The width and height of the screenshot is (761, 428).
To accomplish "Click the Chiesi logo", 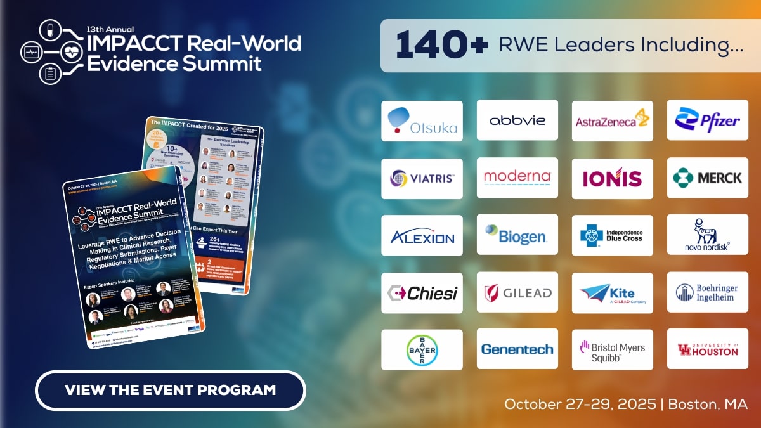I will [x=422, y=292].
